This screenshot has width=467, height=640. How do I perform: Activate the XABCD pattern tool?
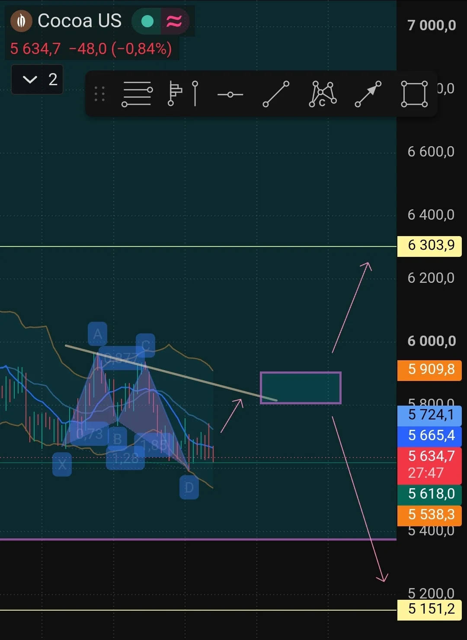pos(323,94)
